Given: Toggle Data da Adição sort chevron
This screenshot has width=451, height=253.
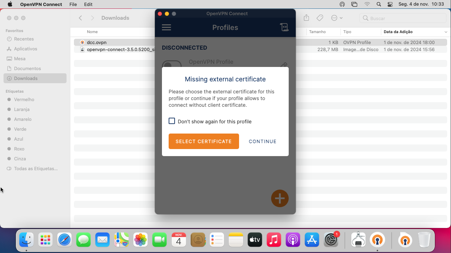Looking at the screenshot, I should (446, 32).
